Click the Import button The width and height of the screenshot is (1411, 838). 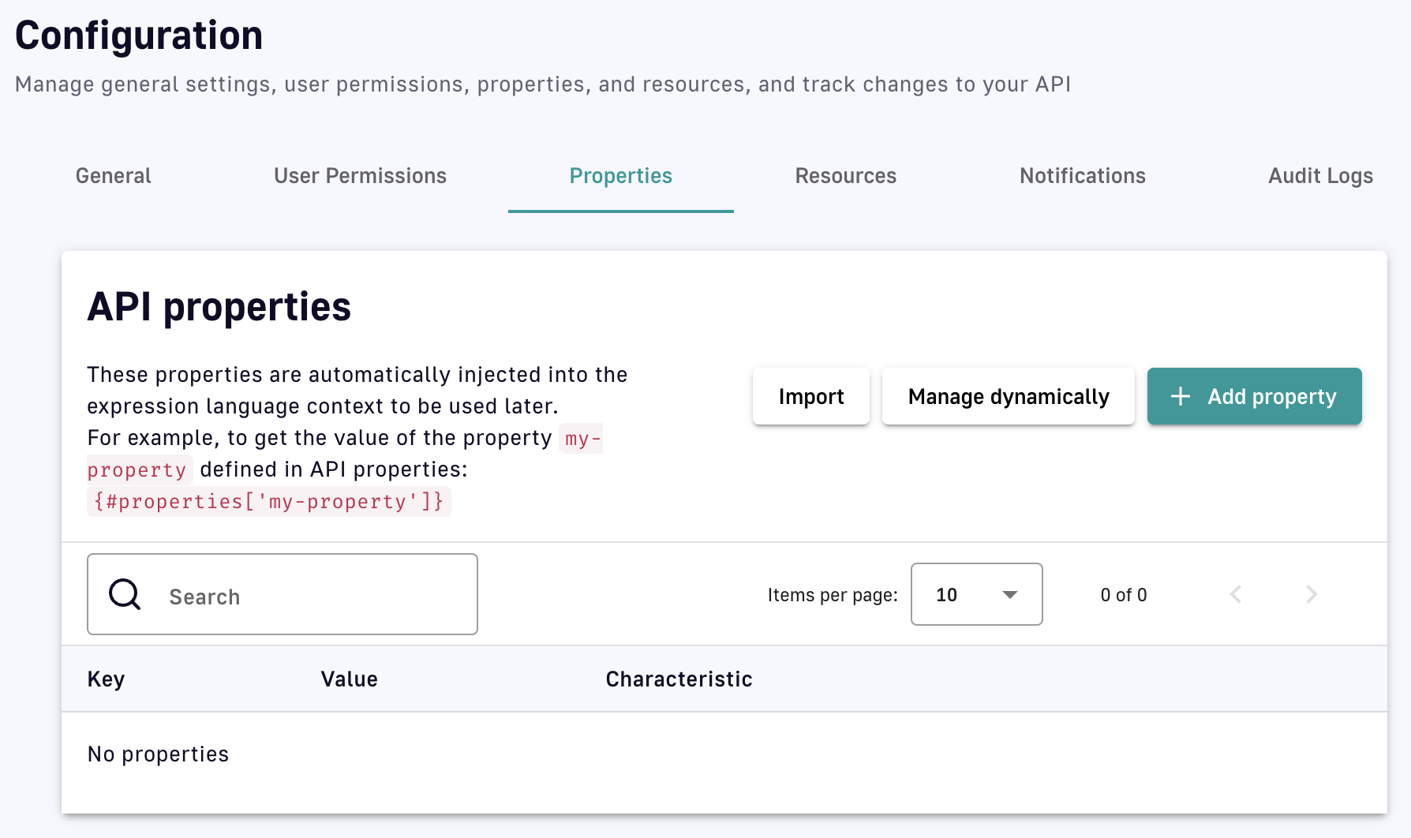(x=810, y=396)
